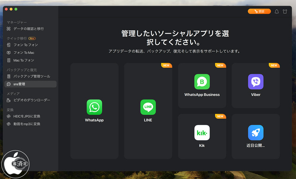Click the フォン To フォン sidebar icon
This screenshot has height=179, width=296.
pos(9,45)
